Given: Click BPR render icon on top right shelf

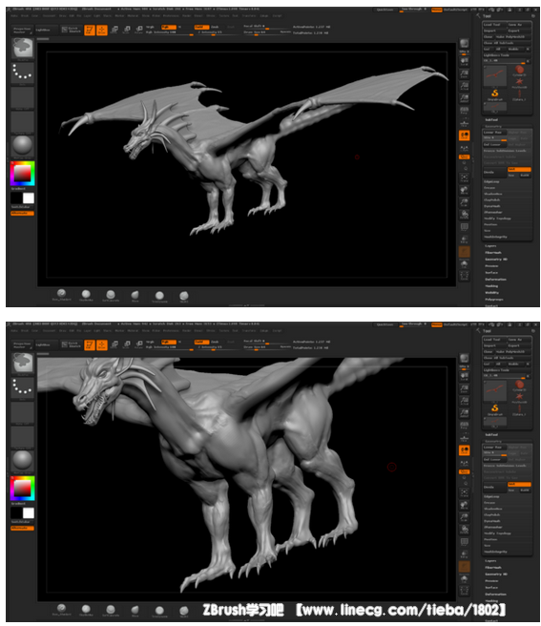Looking at the screenshot, I should pyautogui.click(x=464, y=44).
